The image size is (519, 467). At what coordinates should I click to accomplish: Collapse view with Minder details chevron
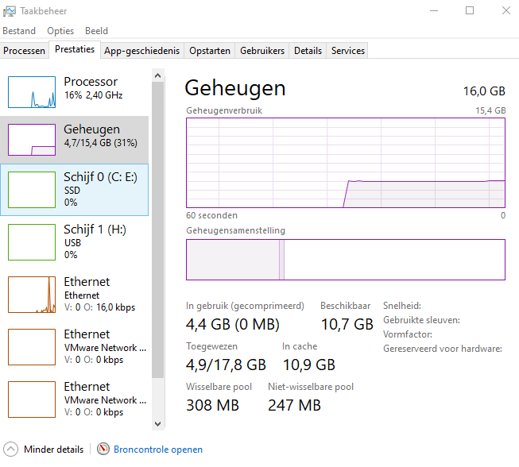(x=10, y=450)
